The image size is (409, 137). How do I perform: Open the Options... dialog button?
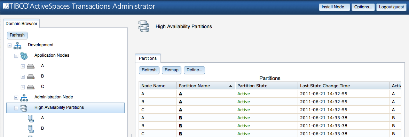click(x=363, y=7)
